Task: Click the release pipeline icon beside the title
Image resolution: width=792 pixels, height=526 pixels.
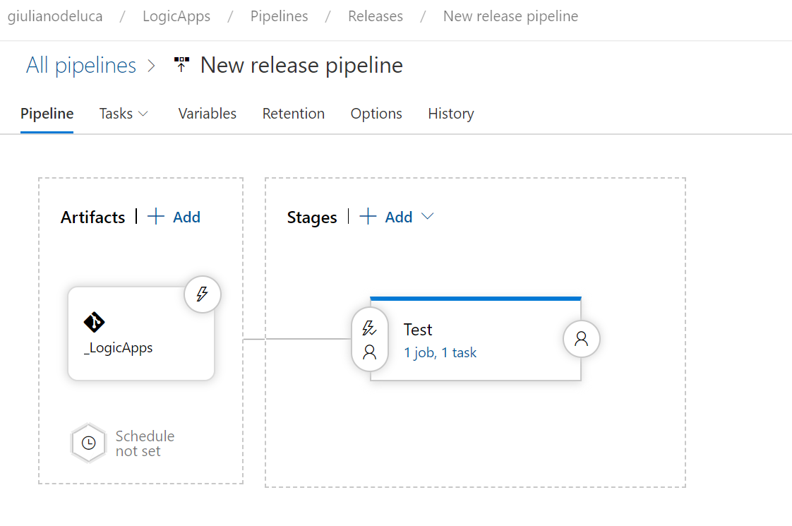Action: click(x=181, y=65)
